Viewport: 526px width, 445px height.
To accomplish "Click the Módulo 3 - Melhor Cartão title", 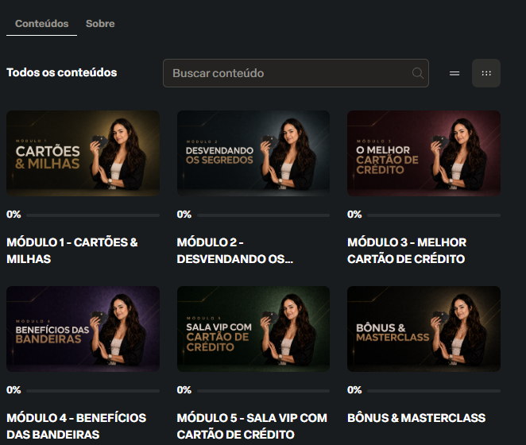I will pos(407,250).
